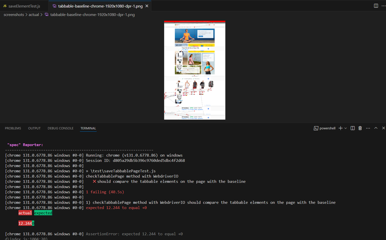Click the green "expected" diff label
The height and width of the screenshot is (240, 386).
43,213
